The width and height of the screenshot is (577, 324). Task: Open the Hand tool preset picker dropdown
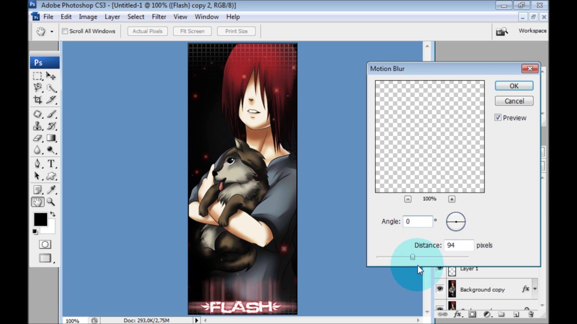pos(51,31)
